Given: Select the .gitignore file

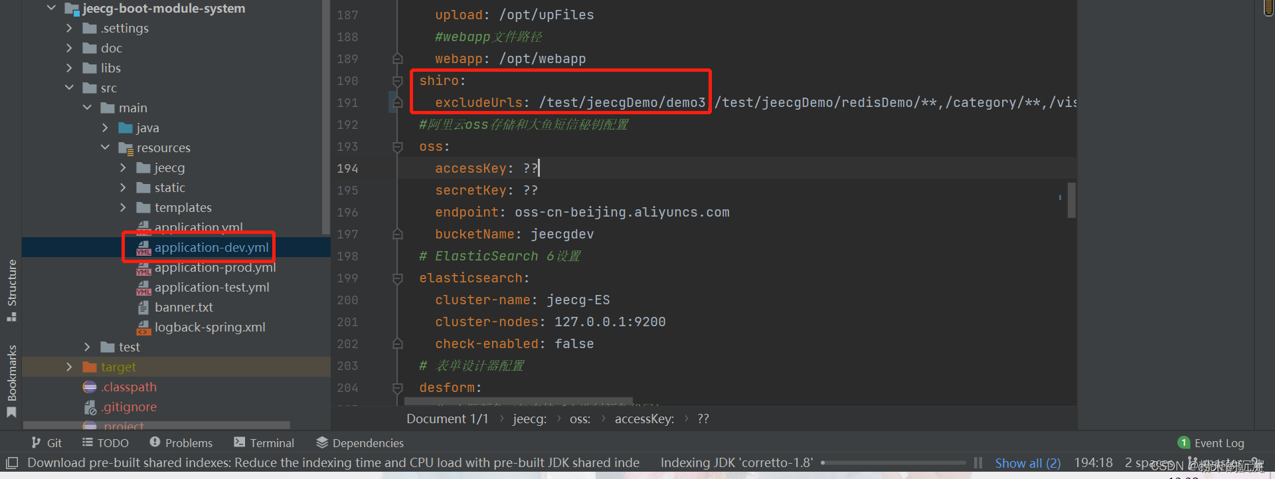Looking at the screenshot, I should 129,407.
